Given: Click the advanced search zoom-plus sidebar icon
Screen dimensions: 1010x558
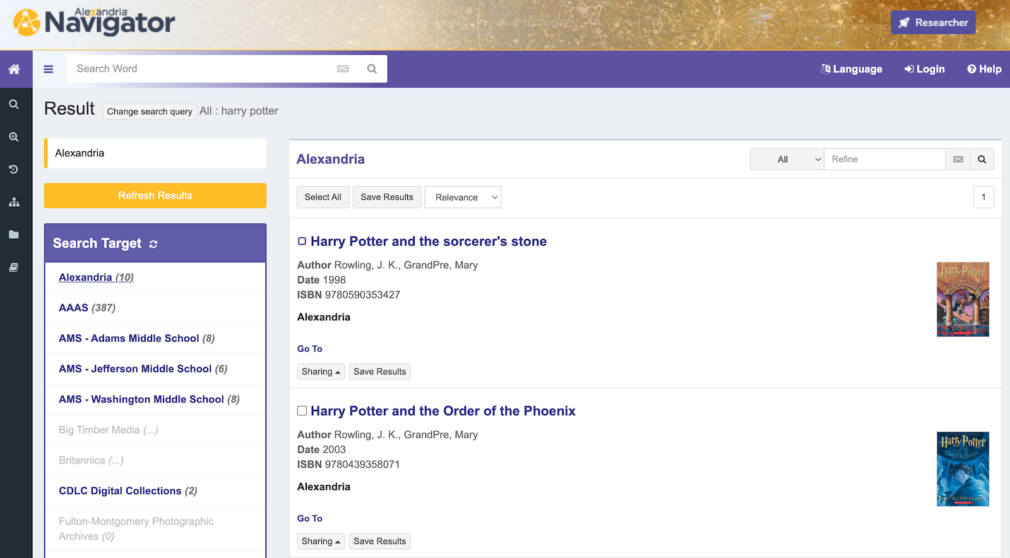Looking at the screenshot, I should [14, 137].
